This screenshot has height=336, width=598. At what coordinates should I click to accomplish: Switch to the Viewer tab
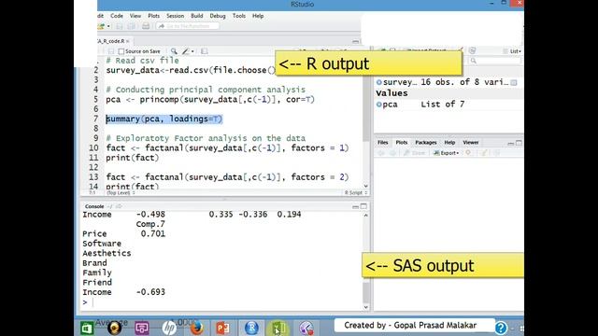(471, 143)
